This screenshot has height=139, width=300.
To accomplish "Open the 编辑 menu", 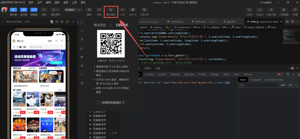I will [x=48, y=2].
